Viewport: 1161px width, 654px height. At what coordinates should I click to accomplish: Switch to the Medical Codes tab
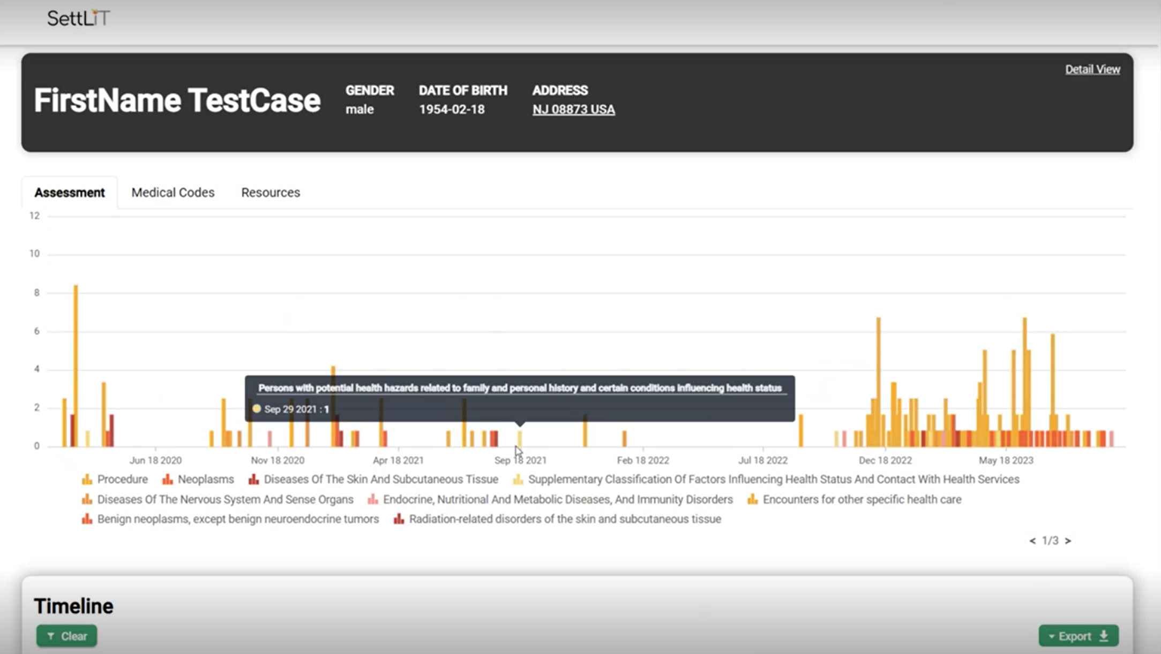[x=173, y=193]
